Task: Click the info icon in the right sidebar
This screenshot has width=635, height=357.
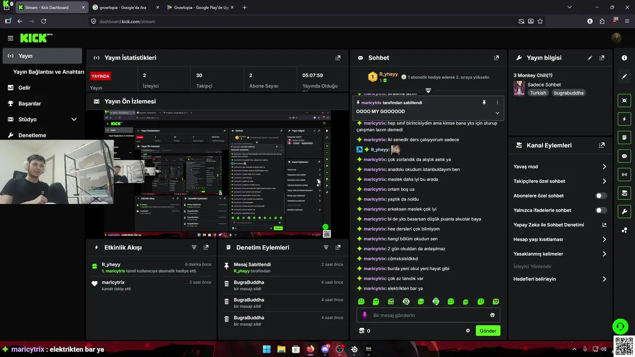Action: (624, 58)
